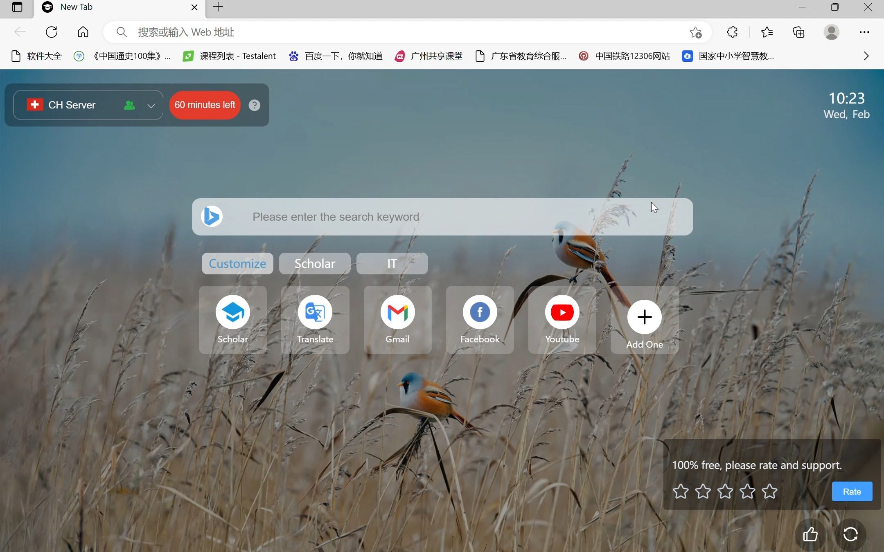Viewport: 884px width, 552px height.
Task: Click the thumbs-up like icon
Action: [810, 534]
